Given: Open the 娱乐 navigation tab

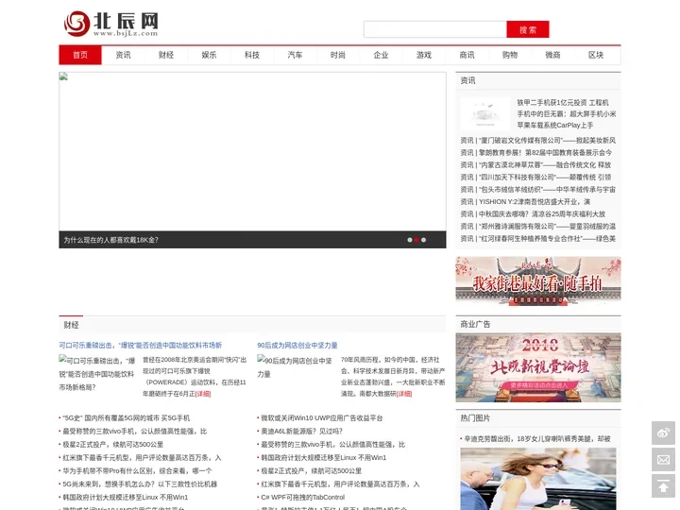Looking at the screenshot, I should (x=209, y=55).
